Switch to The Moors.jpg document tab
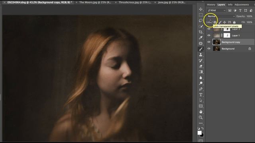The image size is (255, 143). [95, 2]
